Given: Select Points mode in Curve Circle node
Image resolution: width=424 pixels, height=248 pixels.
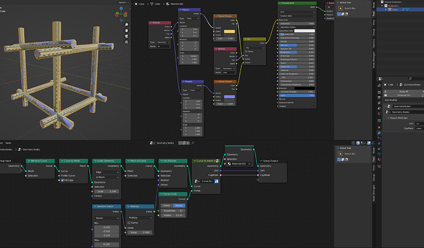Looking at the screenshot, I should click(167, 206).
